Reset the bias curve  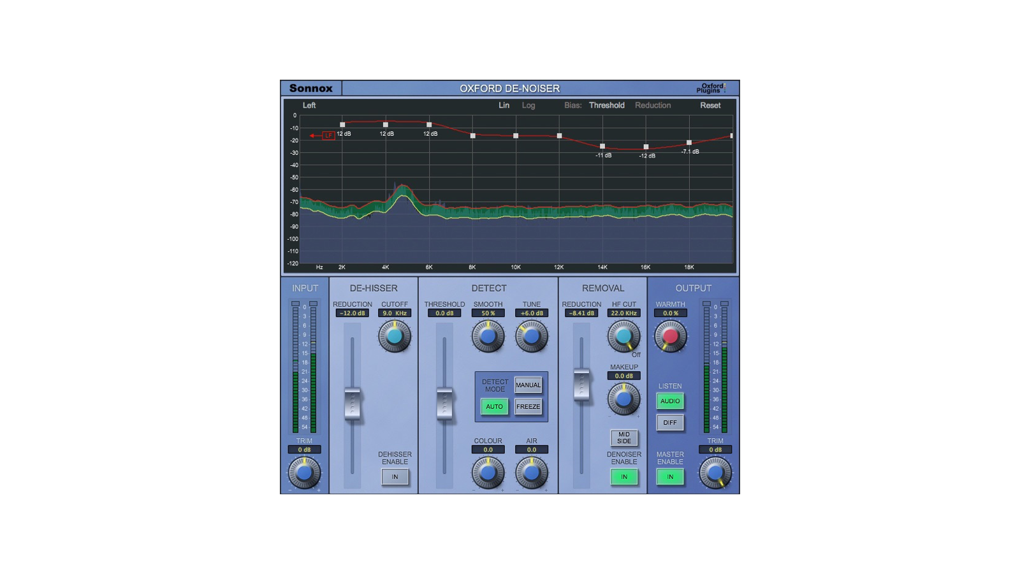tap(710, 105)
